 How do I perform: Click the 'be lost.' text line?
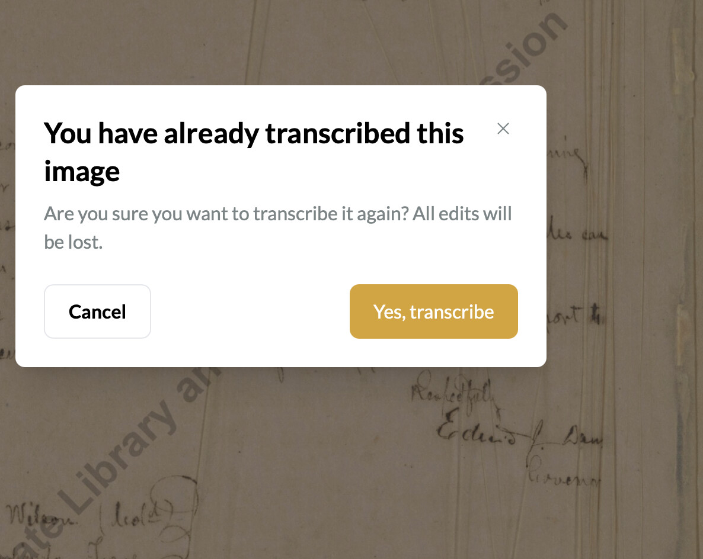[73, 242]
